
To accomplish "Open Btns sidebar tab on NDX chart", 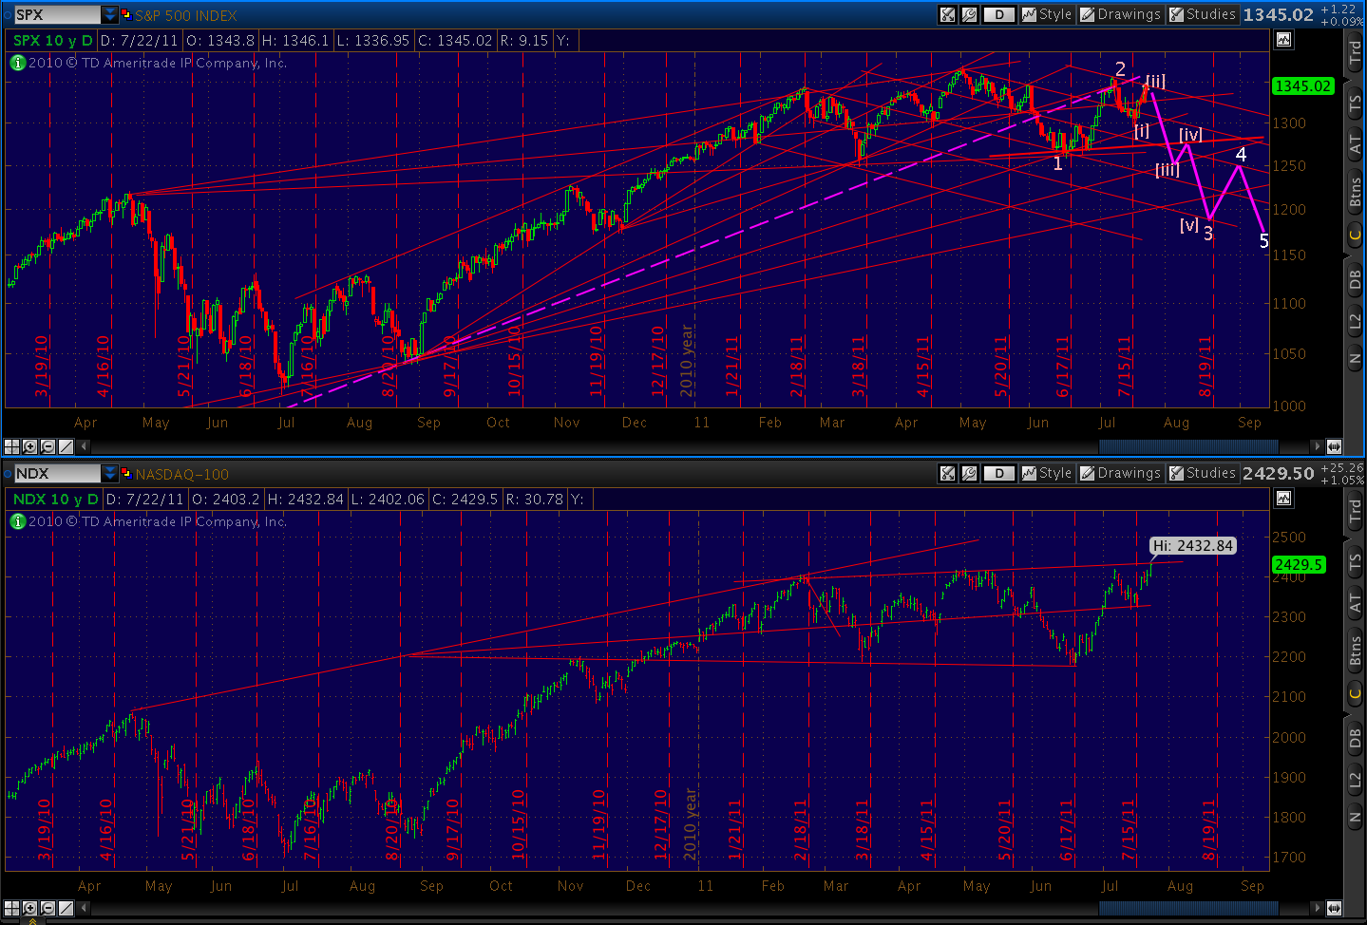I will coord(1356,650).
